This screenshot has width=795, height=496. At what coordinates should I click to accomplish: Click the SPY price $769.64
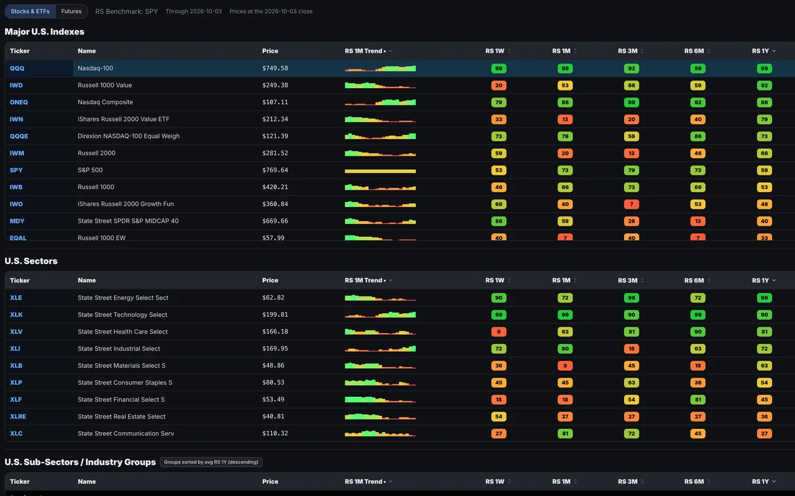pos(275,170)
